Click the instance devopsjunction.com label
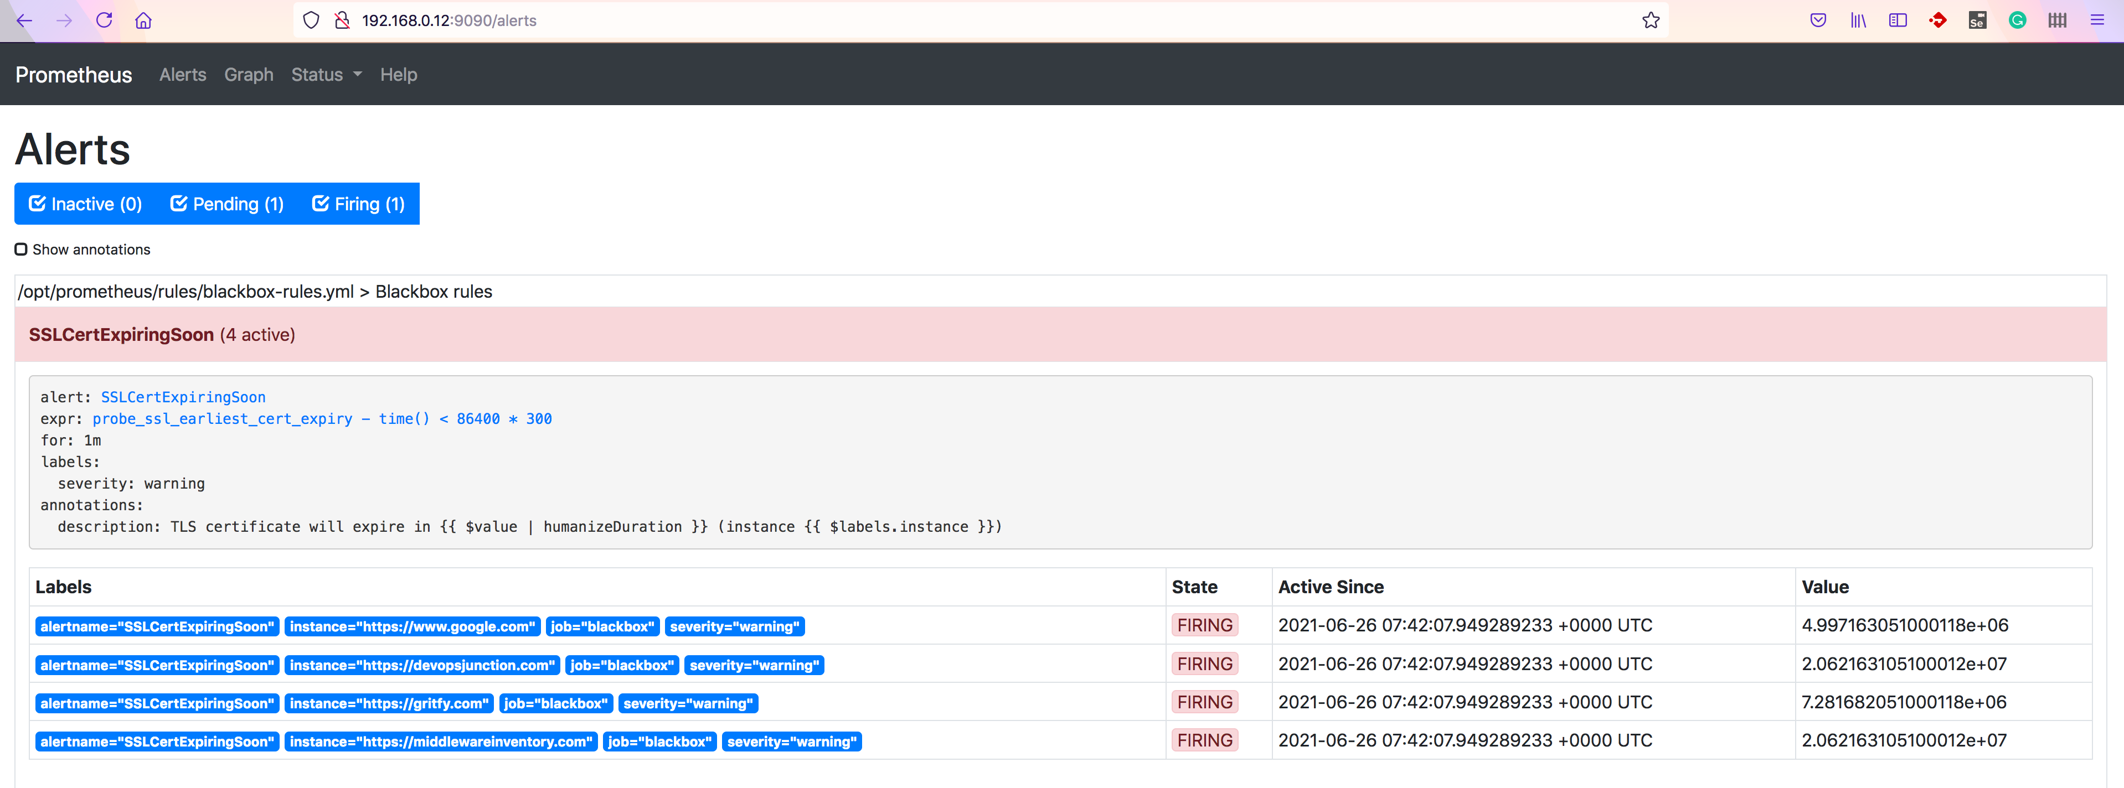This screenshot has height=788, width=2124. 422,665
